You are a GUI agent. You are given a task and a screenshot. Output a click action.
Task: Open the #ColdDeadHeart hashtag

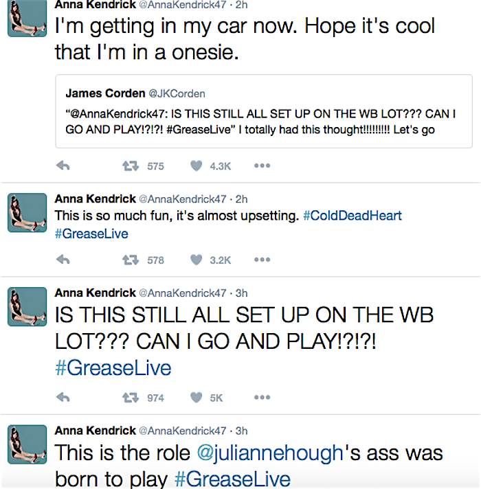tap(352, 216)
